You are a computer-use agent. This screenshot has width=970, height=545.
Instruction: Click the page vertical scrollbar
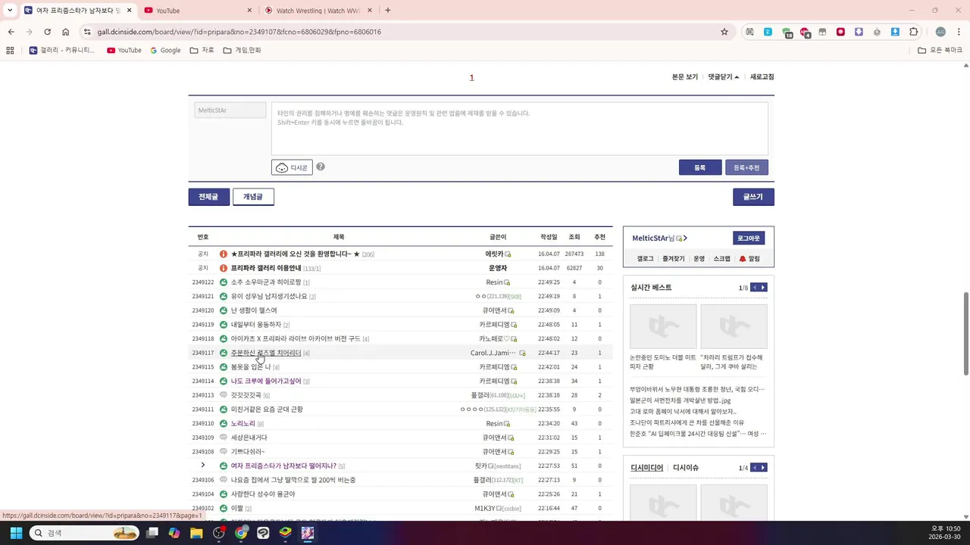(966, 333)
